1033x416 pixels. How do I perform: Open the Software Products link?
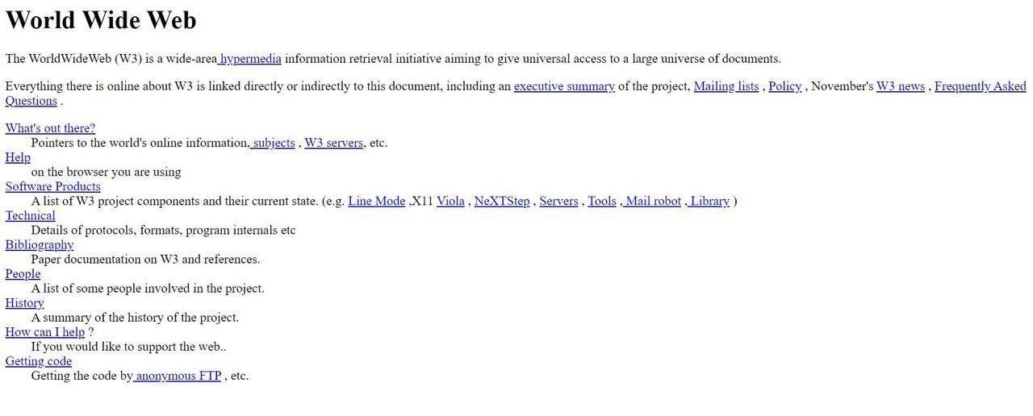53,186
